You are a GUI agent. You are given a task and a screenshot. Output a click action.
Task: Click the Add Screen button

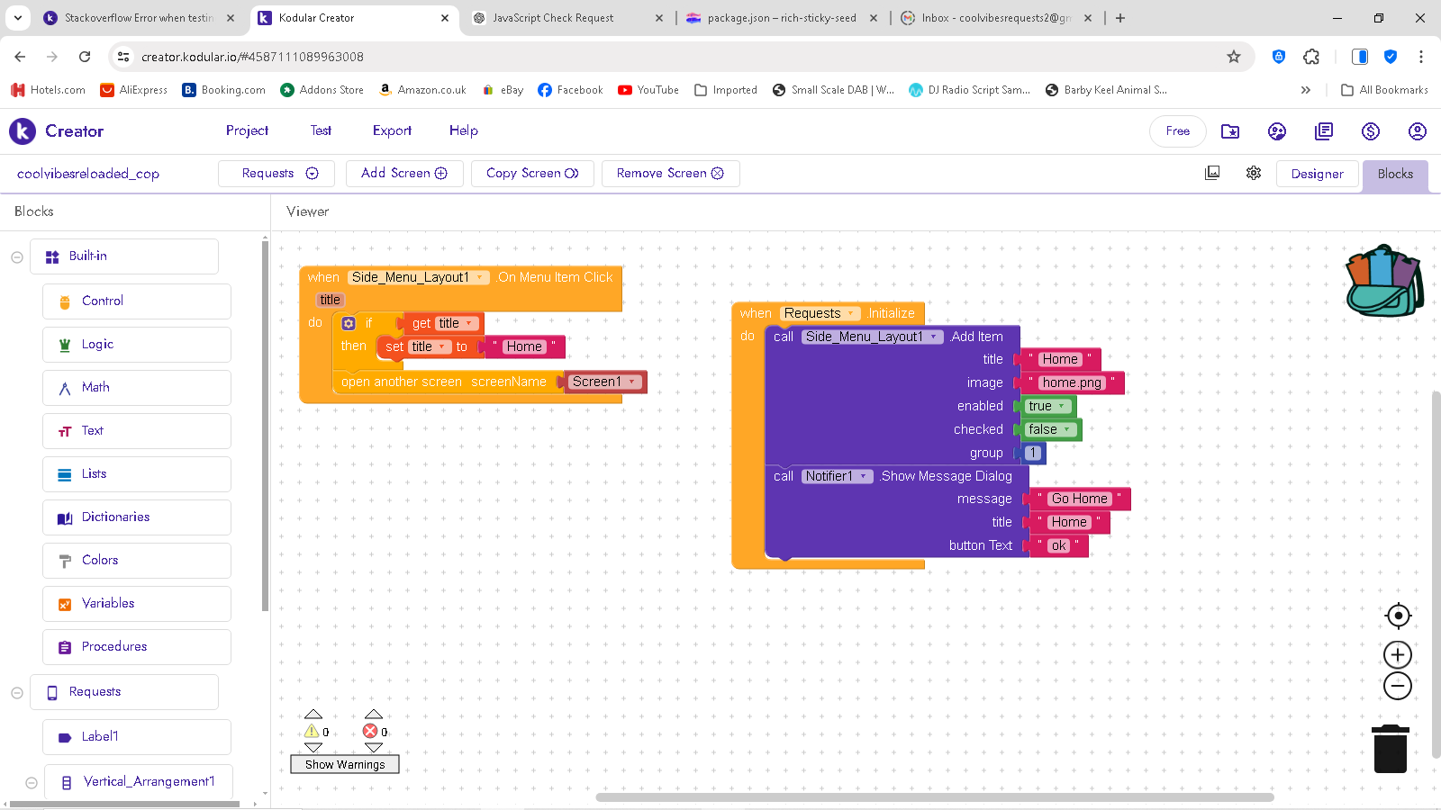[404, 174]
